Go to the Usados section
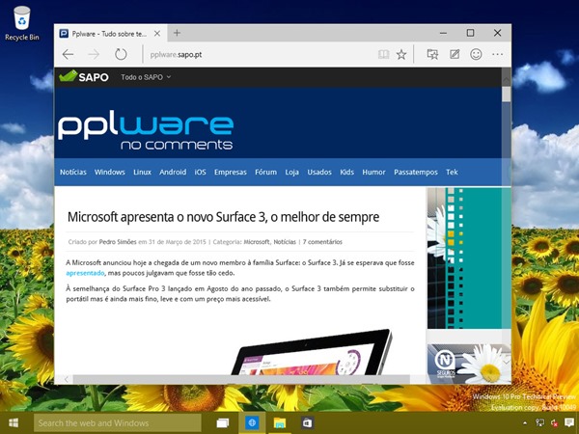Viewport: 579px width, 434px height. click(x=319, y=172)
